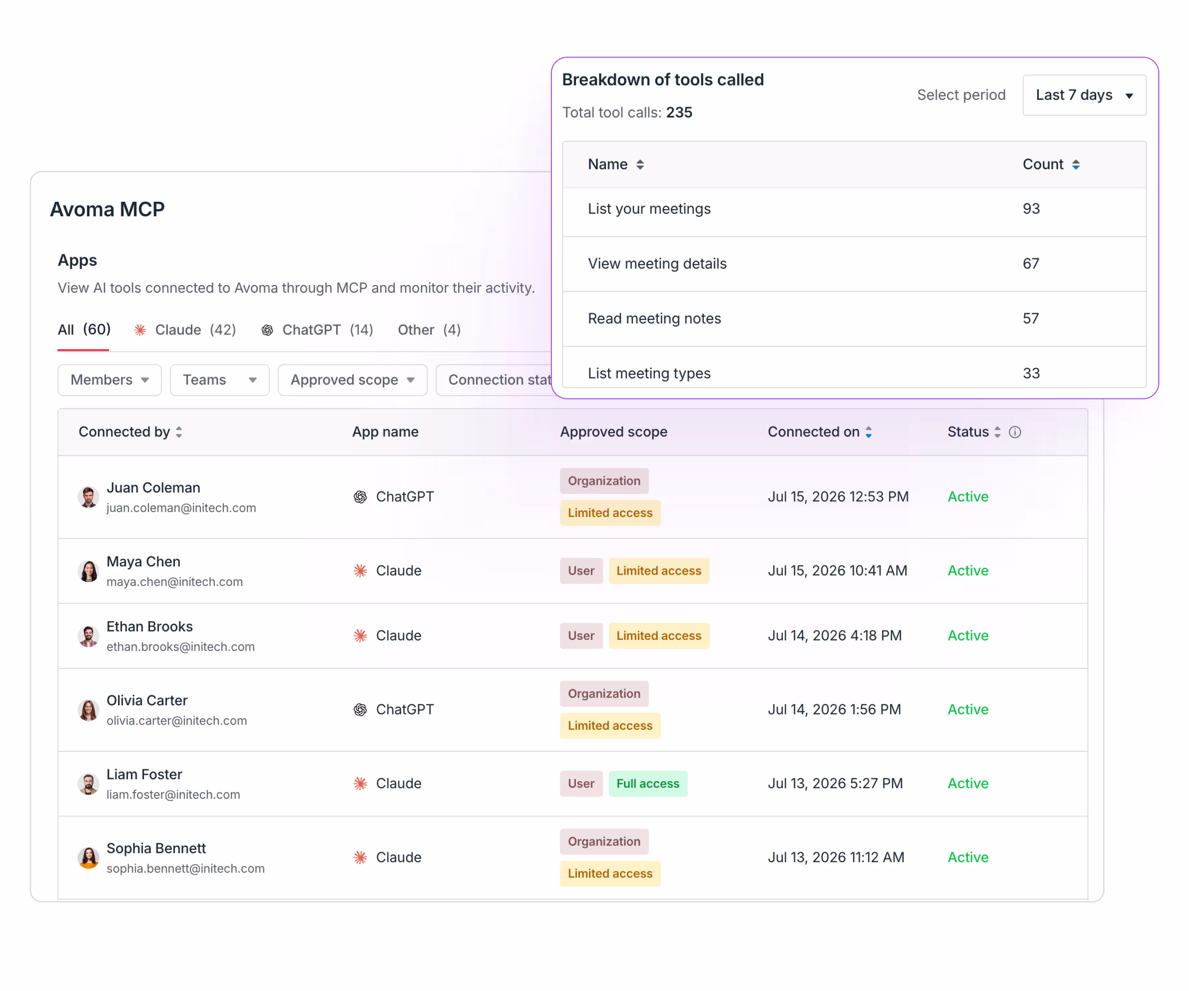The image size is (1189, 991).
Task: Click the View meeting details row
Action: pyautogui.click(x=854, y=264)
